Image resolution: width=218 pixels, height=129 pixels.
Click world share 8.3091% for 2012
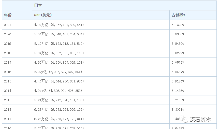pos(178,110)
